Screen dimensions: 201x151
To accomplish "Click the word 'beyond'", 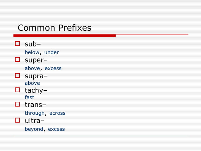I will pyautogui.click(x=34, y=129).
